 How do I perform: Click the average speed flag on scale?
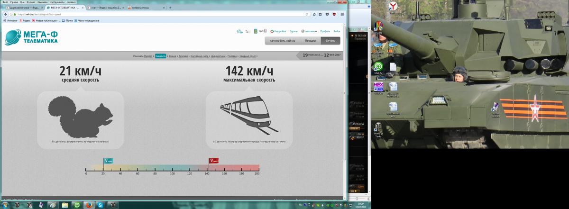tap(108, 161)
